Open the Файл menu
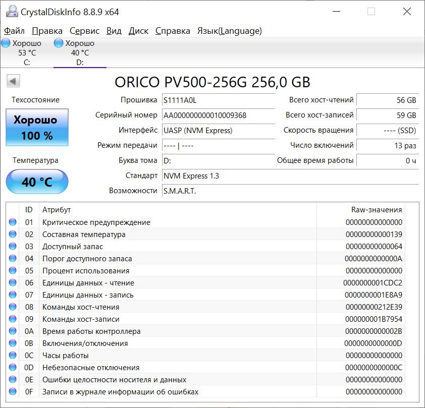The width and height of the screenshot is (425, 408). (x=14, y=31)
